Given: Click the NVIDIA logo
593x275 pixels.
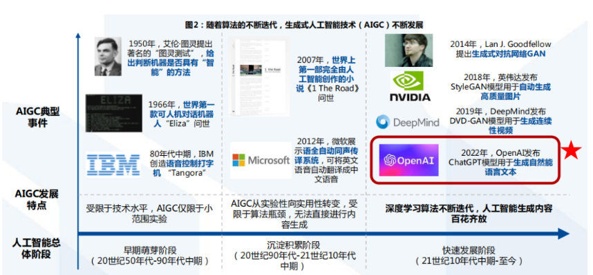Looking at the screenshot, I should 410,86.
